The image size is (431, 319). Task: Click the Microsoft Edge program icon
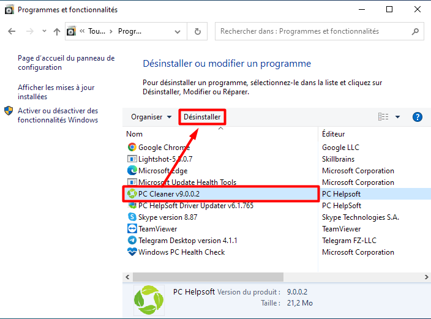click(x=132, y=170)
